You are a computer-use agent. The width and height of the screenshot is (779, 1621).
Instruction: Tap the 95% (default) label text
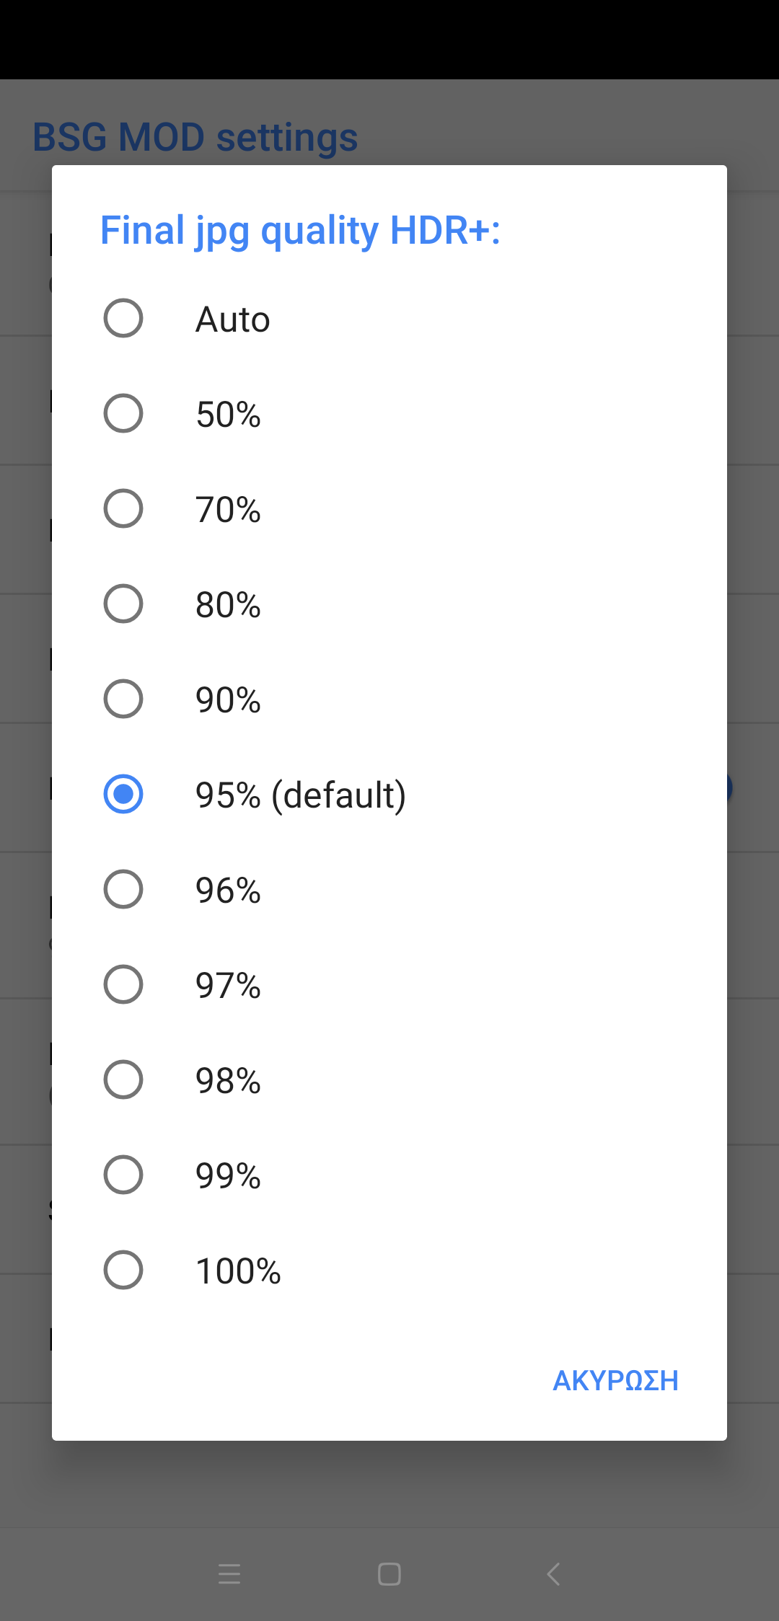[301, 795]
